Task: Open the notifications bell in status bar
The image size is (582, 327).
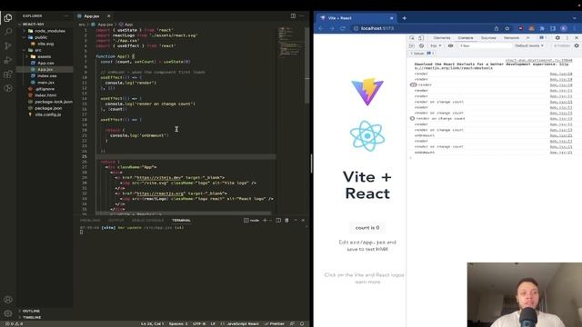Action: tap(302, 323)
